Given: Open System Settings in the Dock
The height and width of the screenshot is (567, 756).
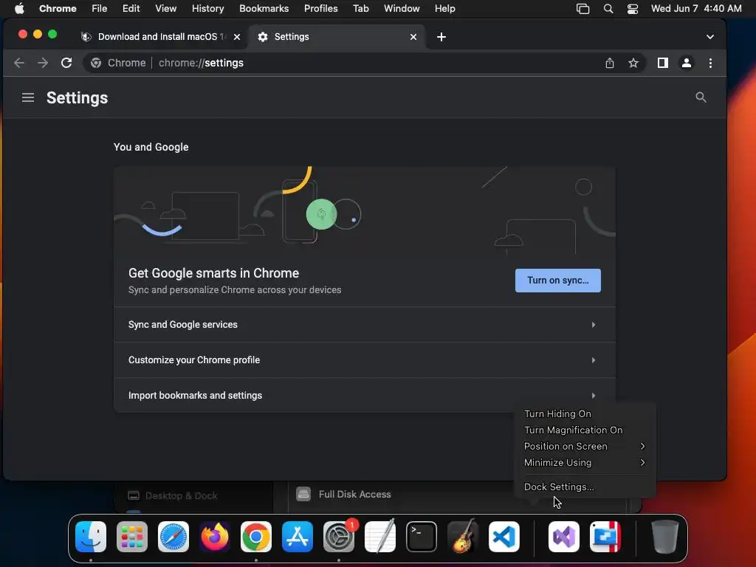Looking at the screenshot, I should pyautogui.click(x=339, y=537).
